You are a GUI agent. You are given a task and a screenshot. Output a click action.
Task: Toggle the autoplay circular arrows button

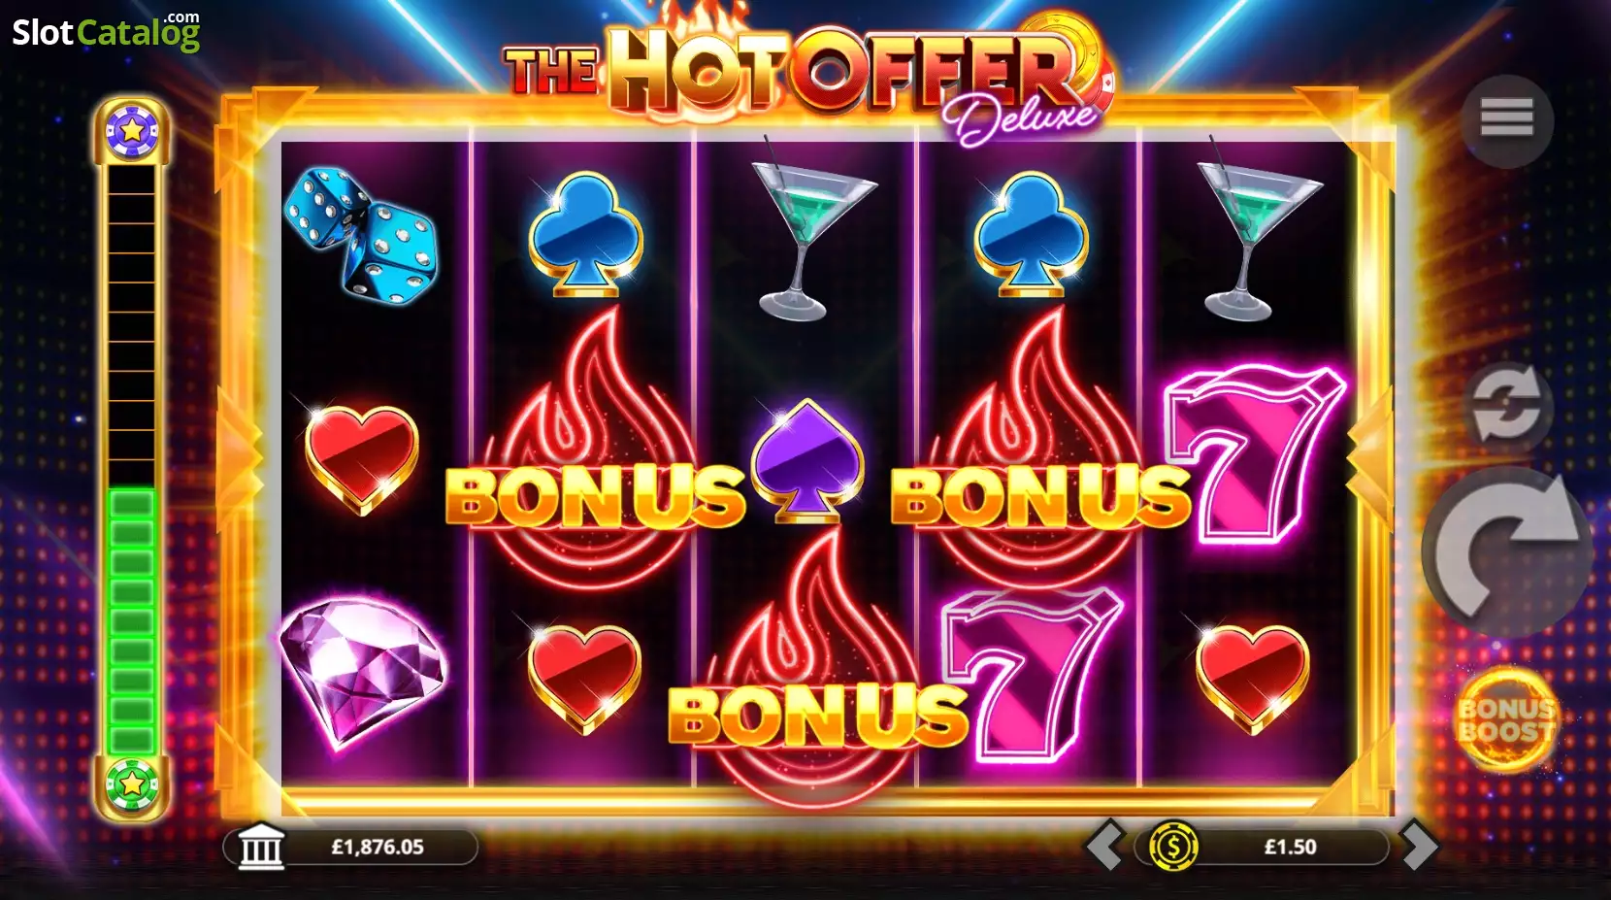click(x=1506, y=406)
